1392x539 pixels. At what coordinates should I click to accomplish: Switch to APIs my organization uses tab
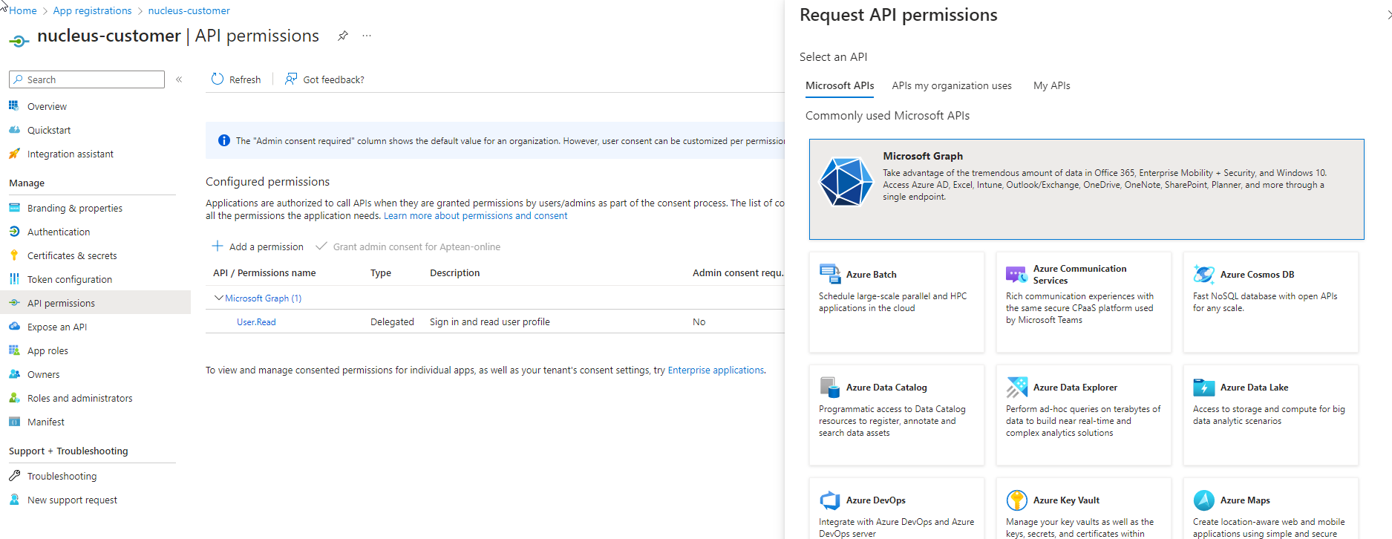pyautogui.click(x=952, y=85)
